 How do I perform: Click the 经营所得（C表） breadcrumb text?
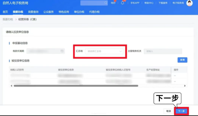point(28,19)
